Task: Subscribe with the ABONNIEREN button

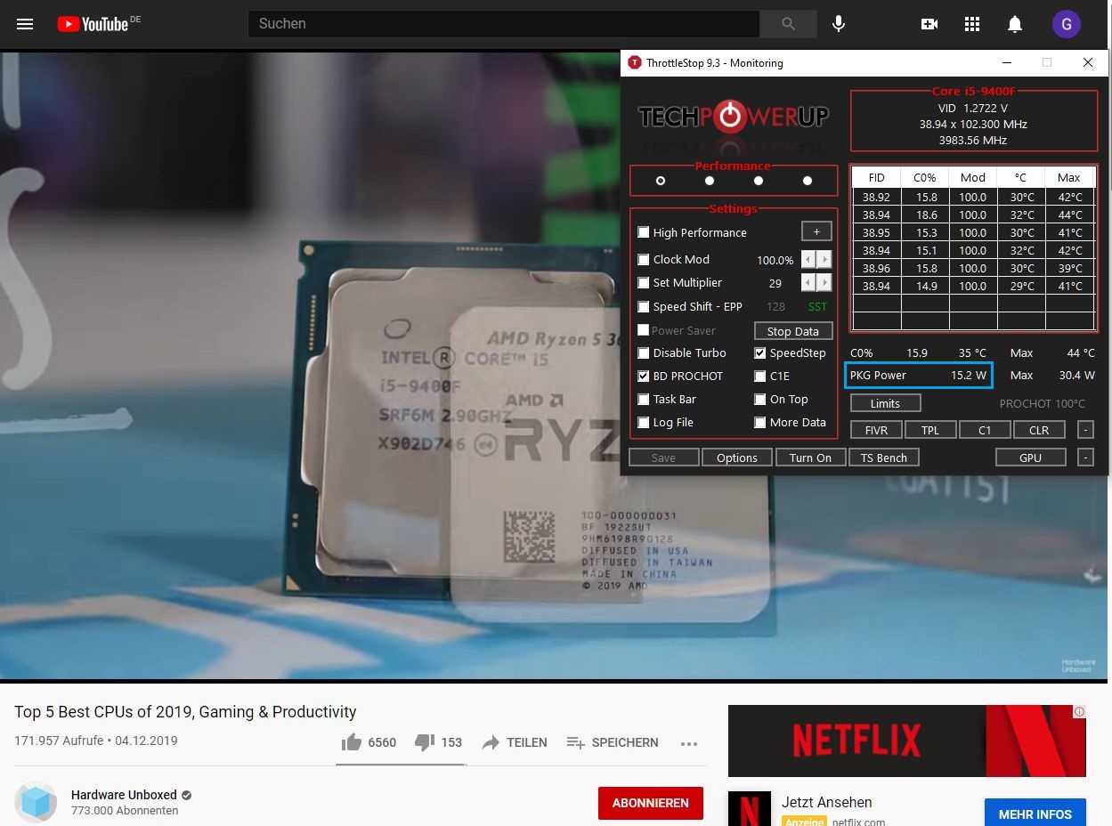Action: point(651,803)
